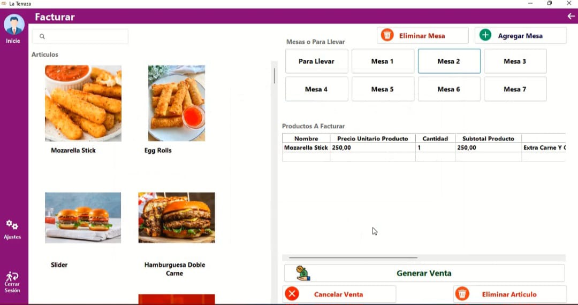Image resolution: width=578 pixels, height=305 pixels.
Task: Add Egg Rolls via its photo
Action: pyautogui.click(x=177, y=104)
